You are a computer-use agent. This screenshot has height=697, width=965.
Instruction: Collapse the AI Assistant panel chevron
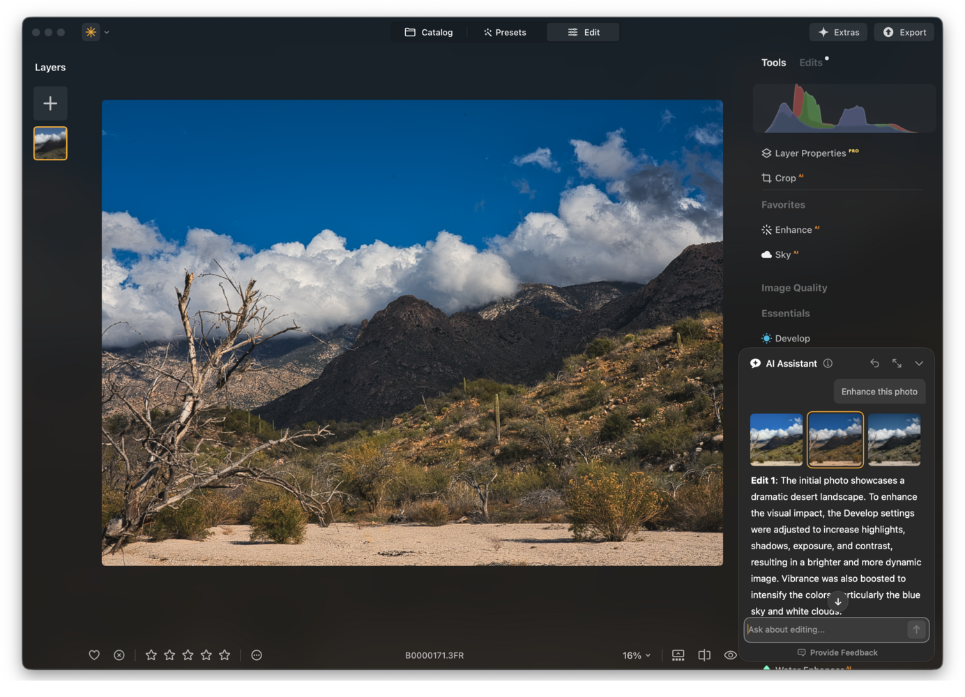point(919,363)
